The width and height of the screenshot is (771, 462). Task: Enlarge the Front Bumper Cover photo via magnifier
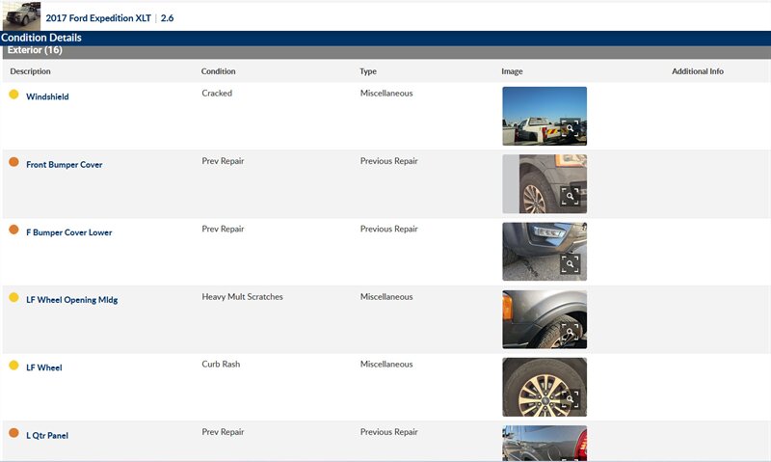coord(571,196)
